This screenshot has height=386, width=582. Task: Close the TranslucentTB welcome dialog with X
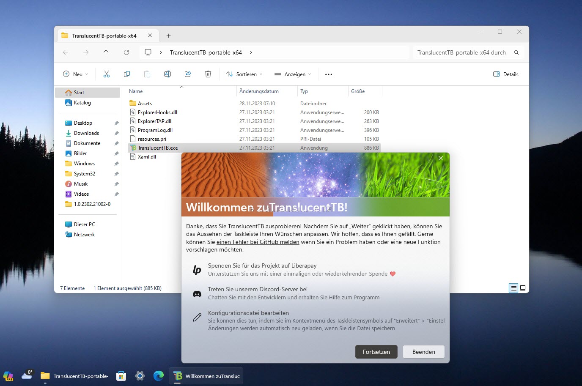(x=441, y=158)
